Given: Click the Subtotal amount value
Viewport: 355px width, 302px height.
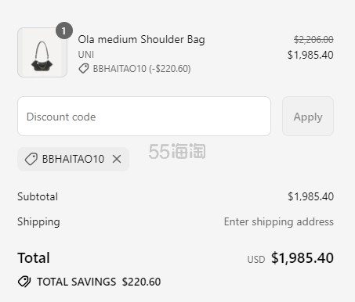Looking at the screenshot, I should point(310,196).
